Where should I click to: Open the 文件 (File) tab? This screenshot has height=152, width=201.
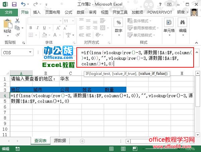click(9, 12)
